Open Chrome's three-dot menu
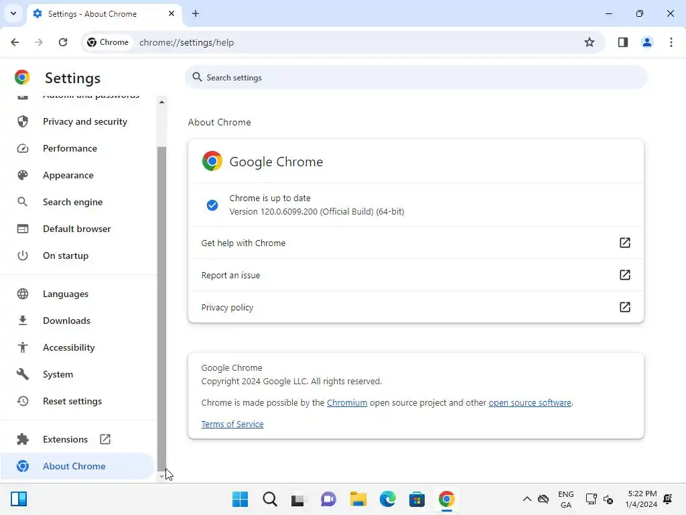This screenshot has height=515, width=686. 671,42
